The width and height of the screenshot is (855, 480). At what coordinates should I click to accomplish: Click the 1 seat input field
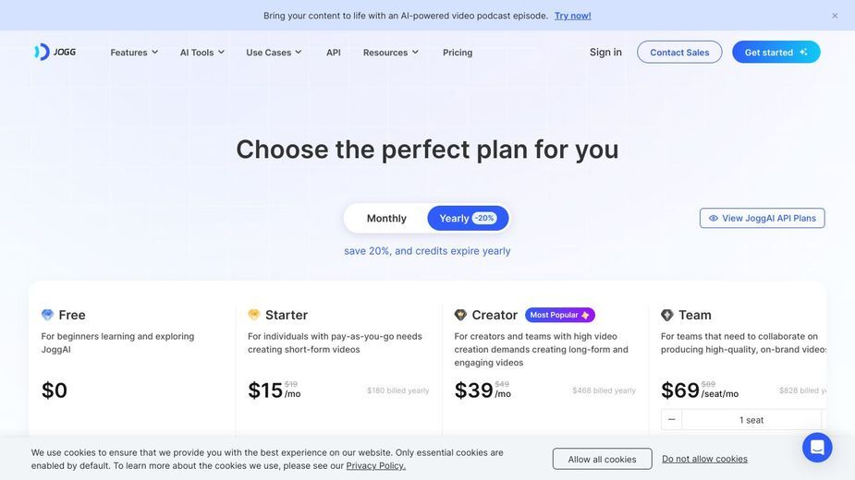point(751,419)
